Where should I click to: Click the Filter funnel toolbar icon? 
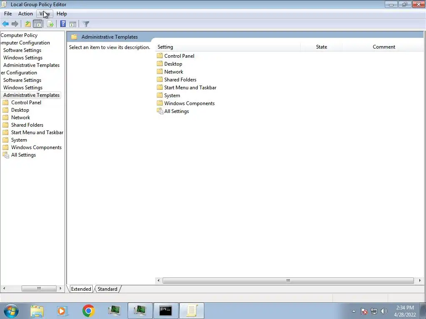click(86, 24)
